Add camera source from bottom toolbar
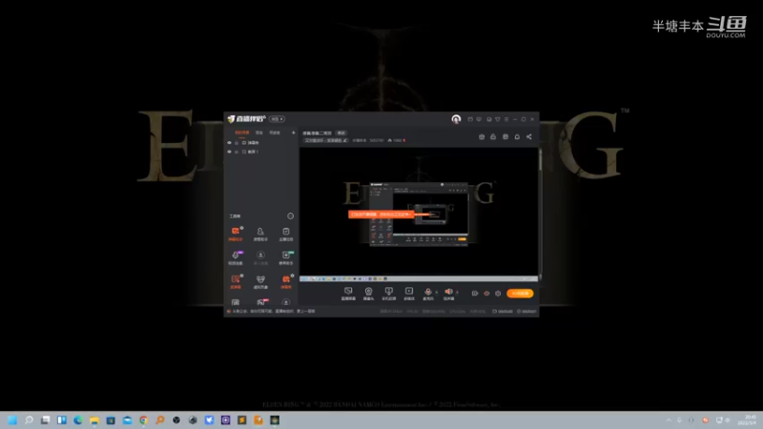 tap(368, 294)
